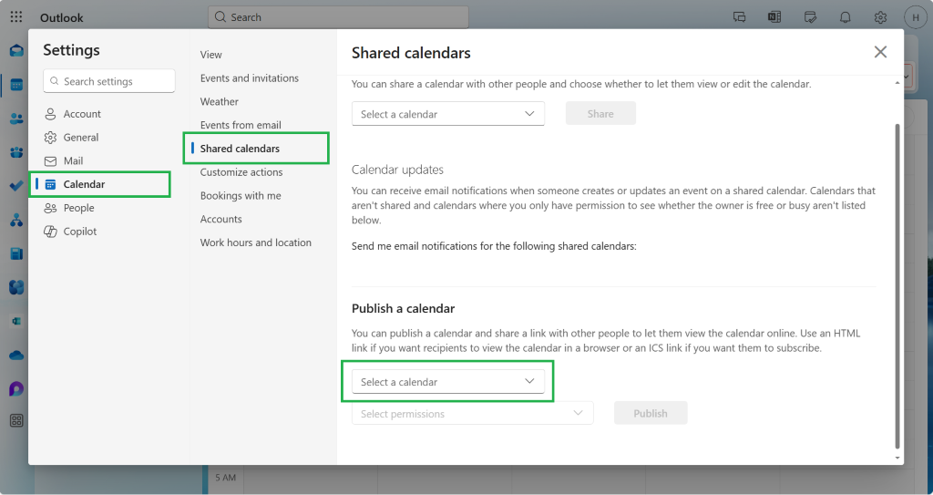Open Mail from the left app rail
The image size is (933, 495).
coord(16,51)
